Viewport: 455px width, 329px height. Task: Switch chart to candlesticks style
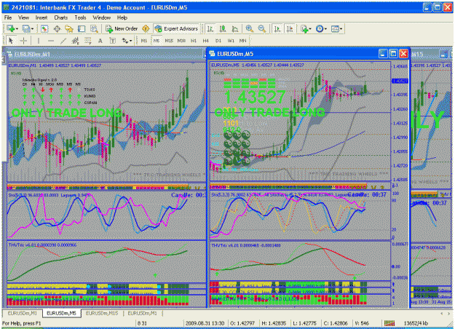[x=223, y=28]
